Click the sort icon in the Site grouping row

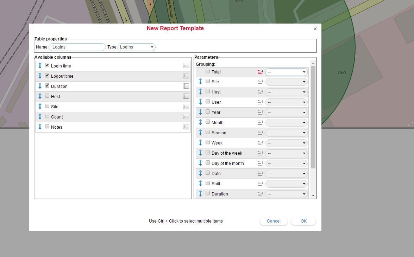pyautogui.click(x=260, y=82)
